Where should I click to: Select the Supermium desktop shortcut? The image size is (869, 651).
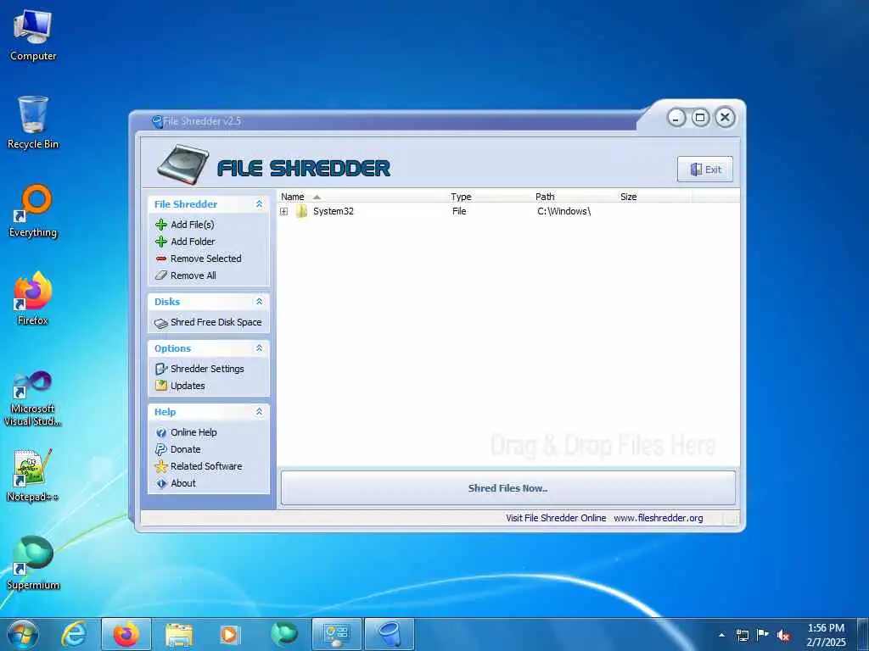coord(33,564)
